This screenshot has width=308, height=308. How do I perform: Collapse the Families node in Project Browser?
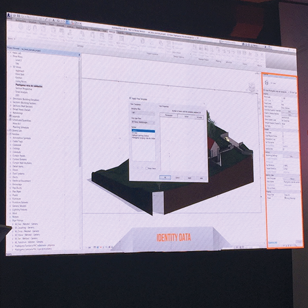(8, 134)
